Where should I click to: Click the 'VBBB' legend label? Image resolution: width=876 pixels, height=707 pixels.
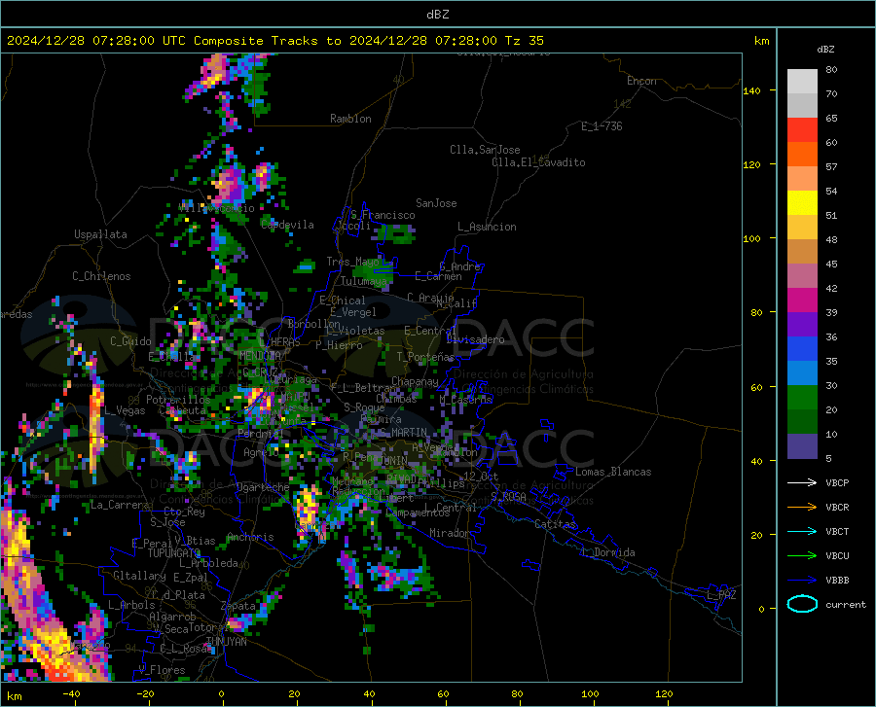tap(837, 581)
